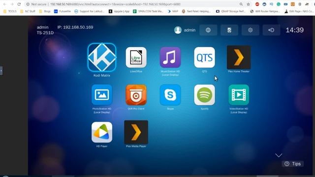This screenshot has width=315, height=177.
Task: Open the Skype app
Action: click(x=170, y=95)
